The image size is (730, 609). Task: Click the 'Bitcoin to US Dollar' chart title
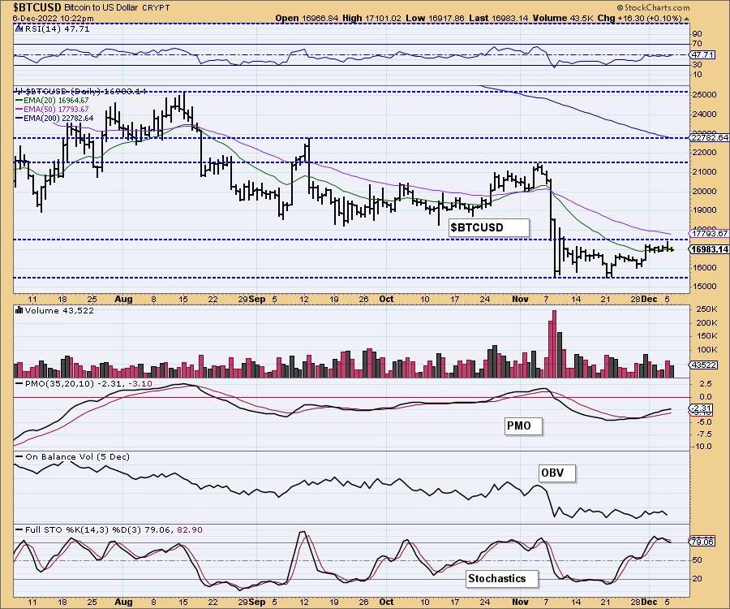(101, 8)
